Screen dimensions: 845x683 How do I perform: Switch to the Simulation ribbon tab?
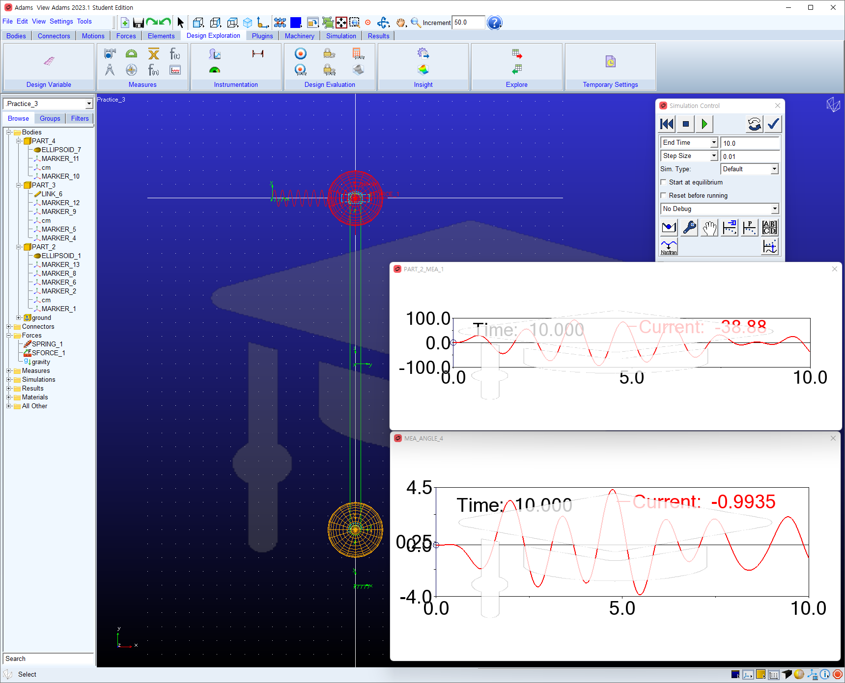click(x=341, y=36)
